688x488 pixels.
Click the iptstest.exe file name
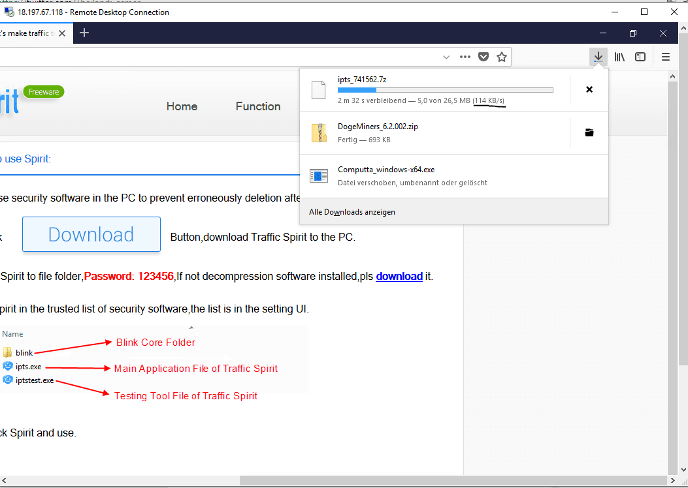35,380
